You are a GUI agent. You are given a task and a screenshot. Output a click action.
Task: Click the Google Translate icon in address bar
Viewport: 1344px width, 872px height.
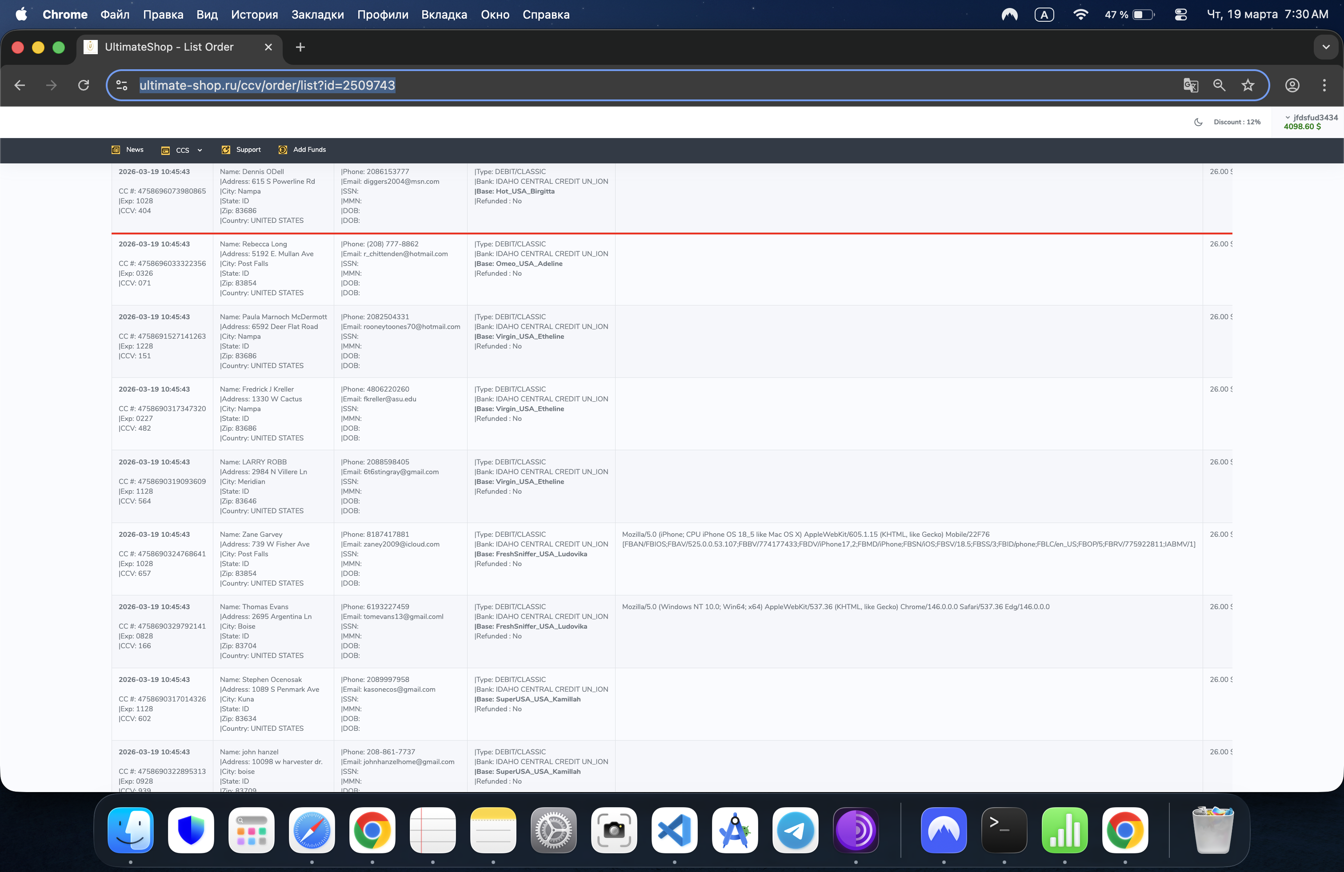(1190, 85)
